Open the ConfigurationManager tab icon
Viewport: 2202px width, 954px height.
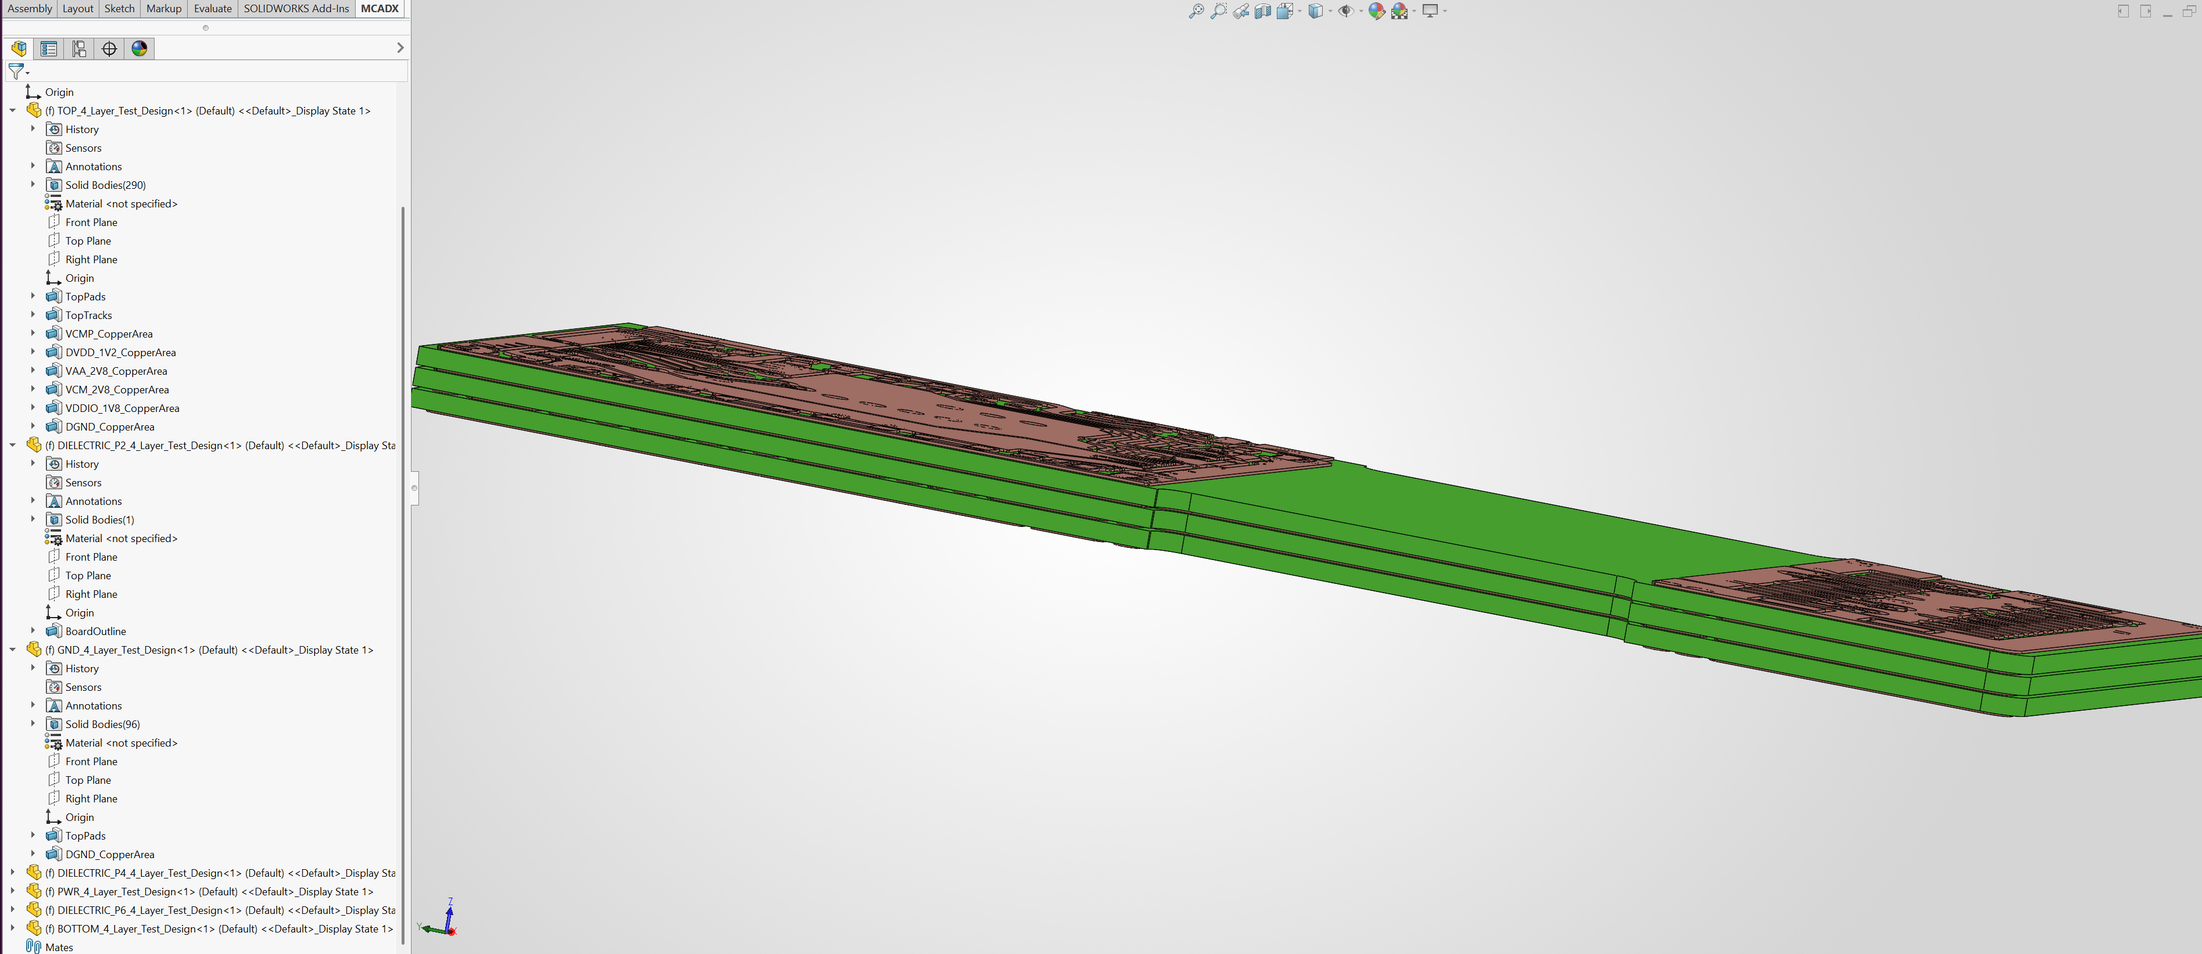(x=78, y=49)
